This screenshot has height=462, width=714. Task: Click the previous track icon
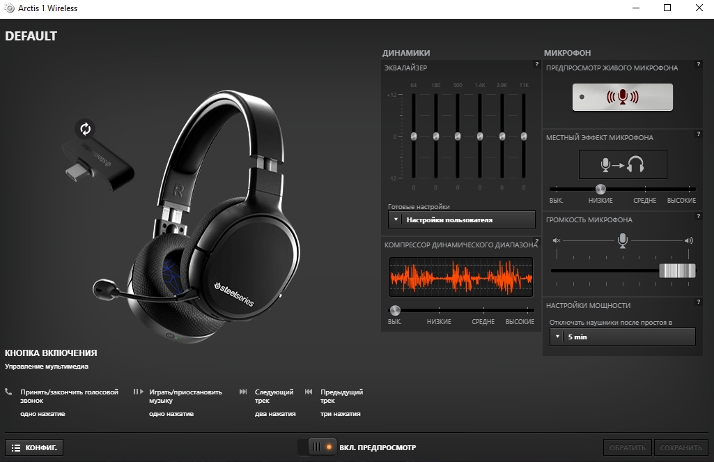[309, 392]
